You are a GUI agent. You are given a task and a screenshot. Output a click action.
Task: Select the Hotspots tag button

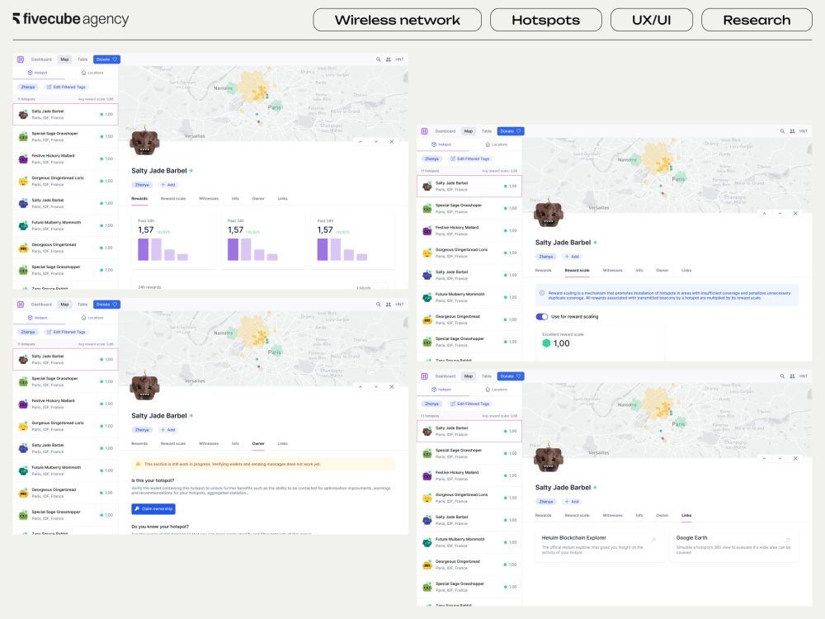click(x=545, y=20)
